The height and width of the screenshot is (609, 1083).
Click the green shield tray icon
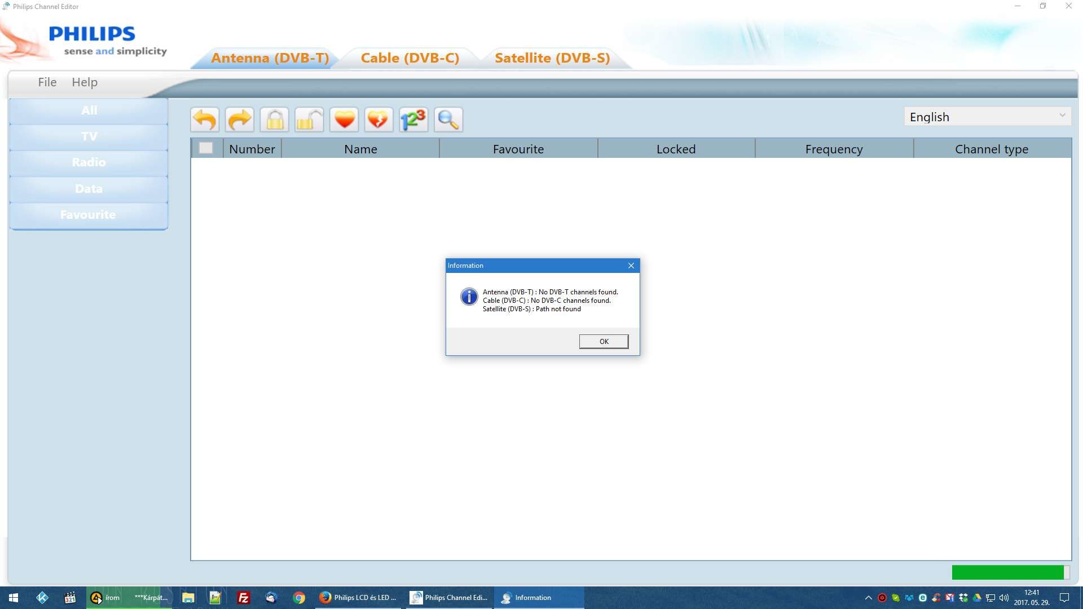(896, 598)
